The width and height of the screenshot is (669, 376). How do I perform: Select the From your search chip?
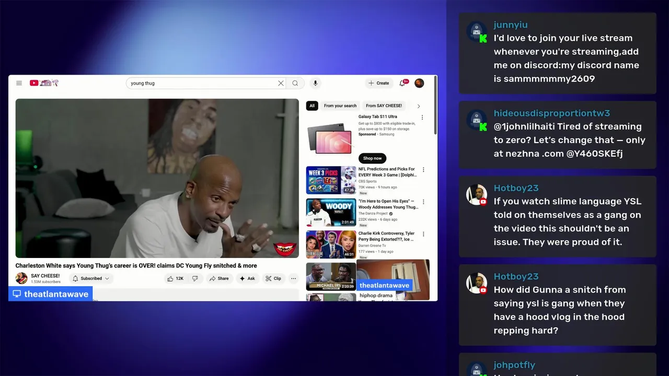pyautogui.click(x=340, y=106)
